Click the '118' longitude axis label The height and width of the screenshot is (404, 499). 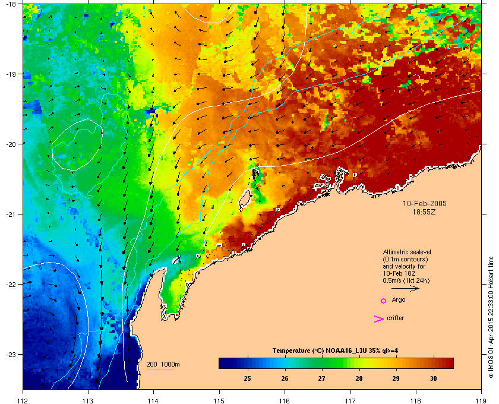tap(416, 401)
